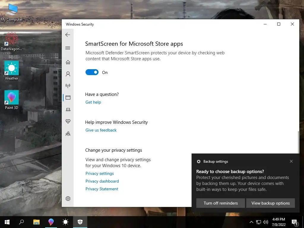This screenshot has width=304, height=228.
Task: Click View backup options button
Action: point(270,203)
